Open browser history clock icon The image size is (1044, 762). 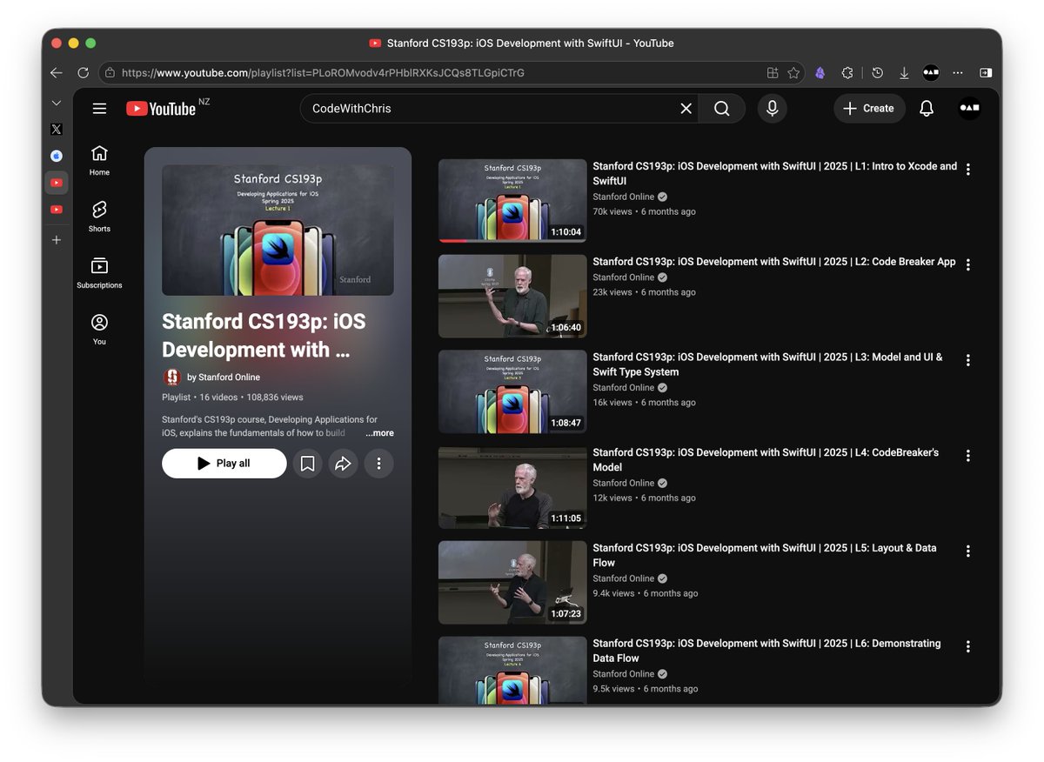tap(878, 73)
